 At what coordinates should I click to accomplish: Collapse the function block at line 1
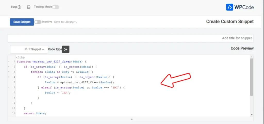coord(9,62)
